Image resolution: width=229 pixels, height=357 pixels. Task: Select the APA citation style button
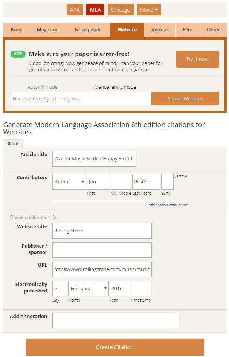tap(75, 10)
